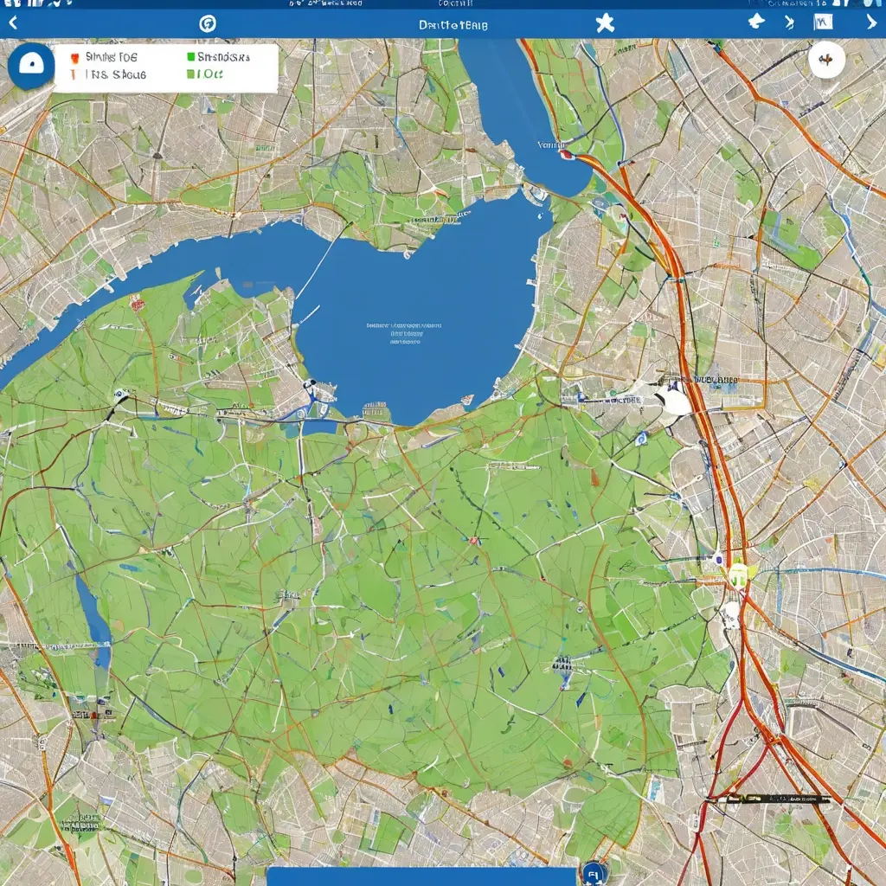Toggle the red-marked legend entry at top-left
Image resolution: width=886 pixels, height=886 pixels.
[75, 57]
